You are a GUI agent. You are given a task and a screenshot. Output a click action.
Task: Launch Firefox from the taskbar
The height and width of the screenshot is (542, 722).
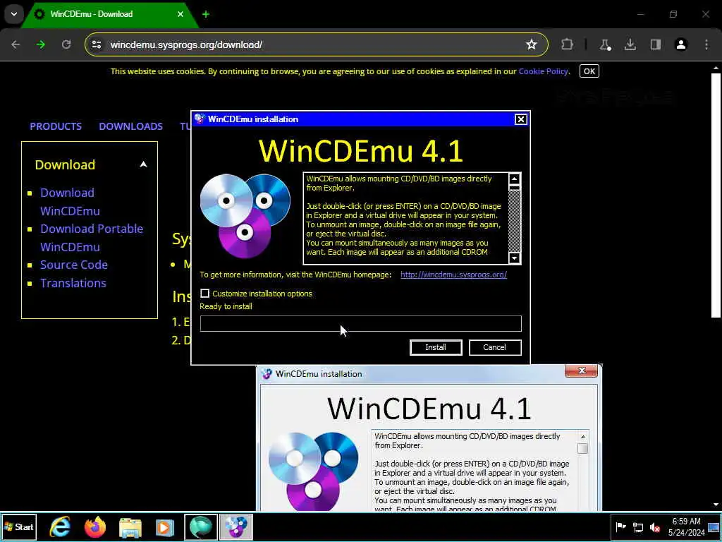(x=95, y=527)
